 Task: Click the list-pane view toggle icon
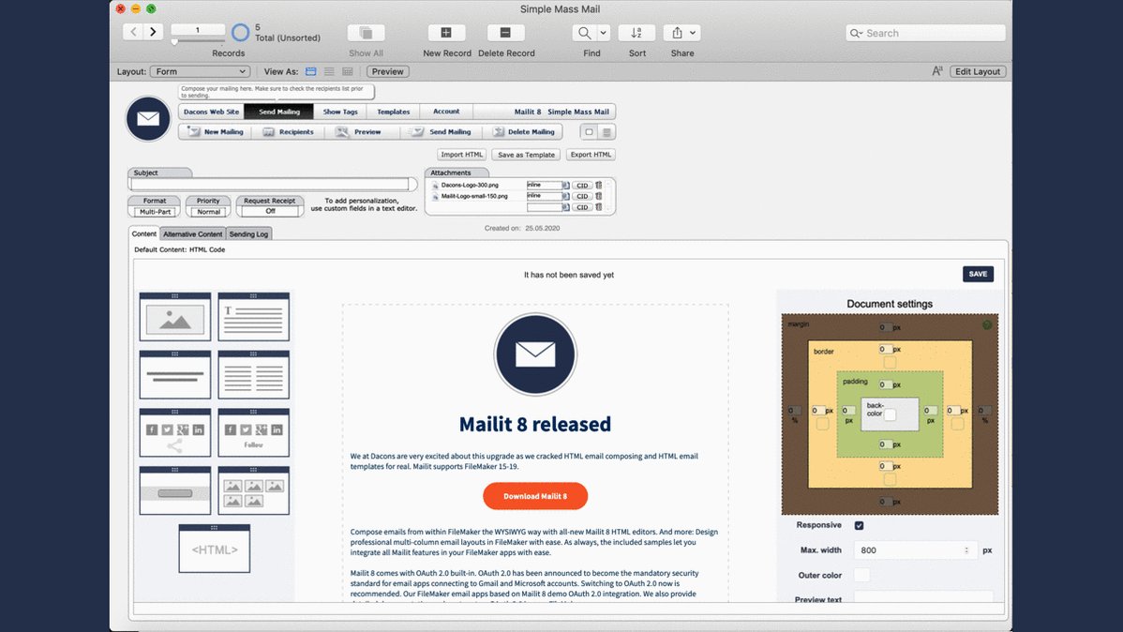pyautogui.click(x=606, y=132)
